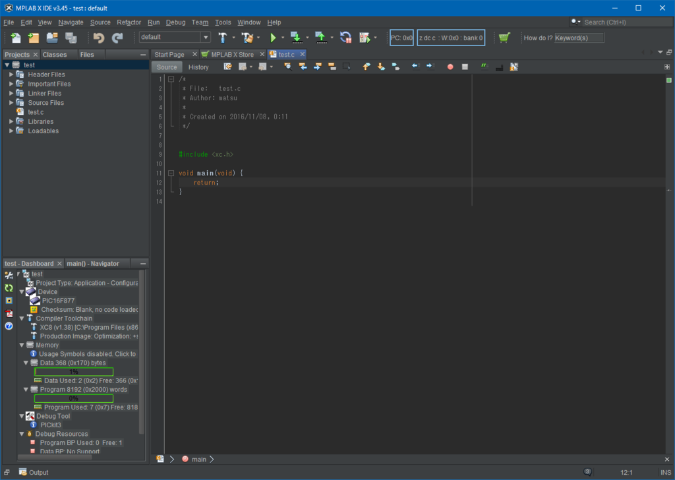Collapse the Compiler Toolchain node
This screenshot has height=480, width=675.
(22, 318)
